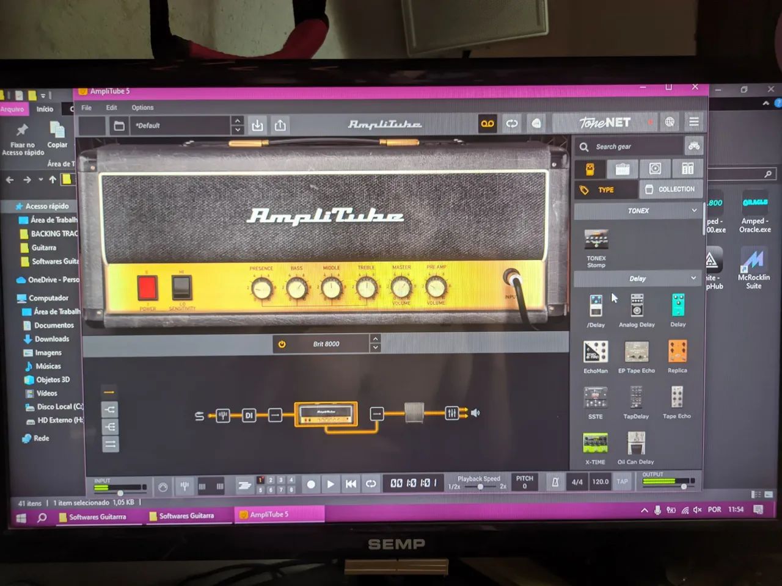
Task: Select the green X-TIME rack unit
Action: (x=595, y=443)
